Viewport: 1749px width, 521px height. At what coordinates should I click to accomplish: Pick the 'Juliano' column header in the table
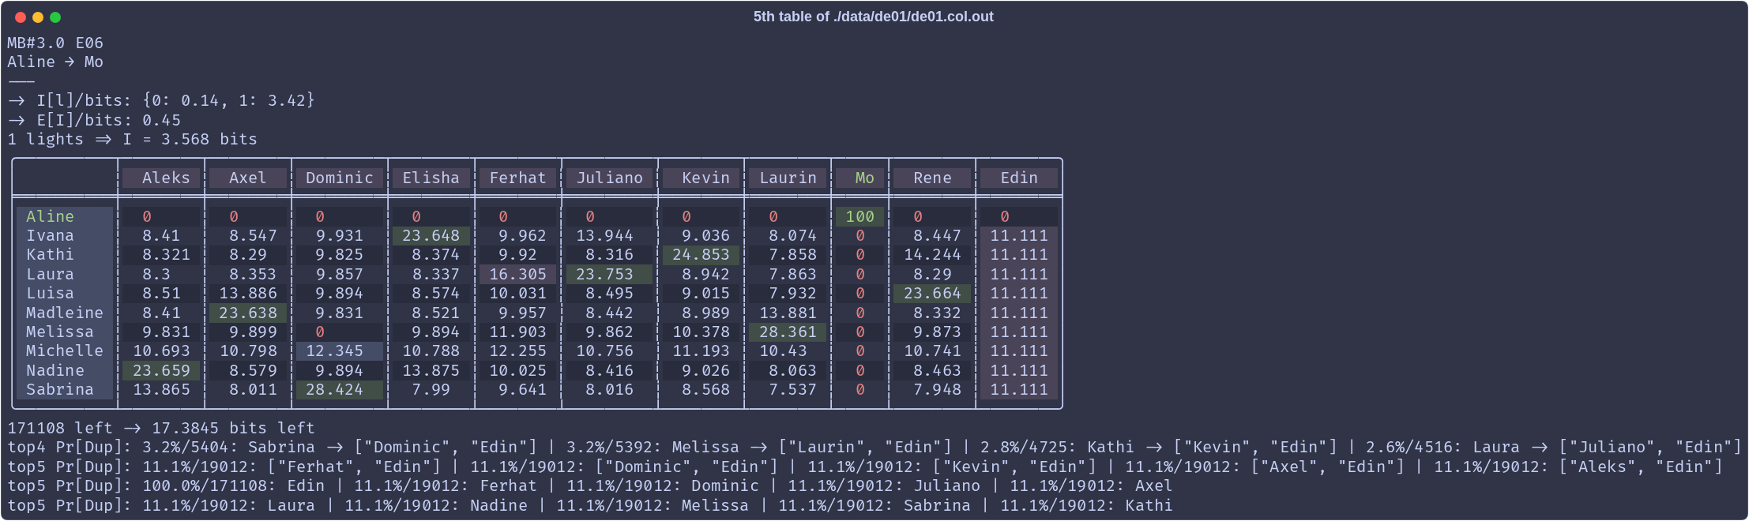pyautogui.click(x=610, y=178)
